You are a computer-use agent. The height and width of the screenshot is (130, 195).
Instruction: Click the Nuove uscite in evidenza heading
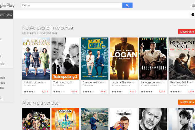(x=48, y=28)
